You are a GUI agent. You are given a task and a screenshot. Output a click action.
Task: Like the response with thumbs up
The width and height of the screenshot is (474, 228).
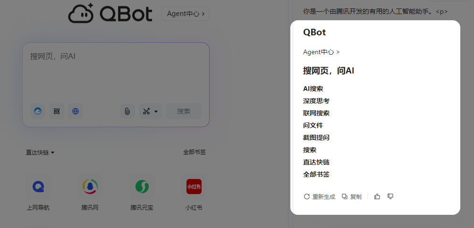pyautogui.click(x=377, y=196)
